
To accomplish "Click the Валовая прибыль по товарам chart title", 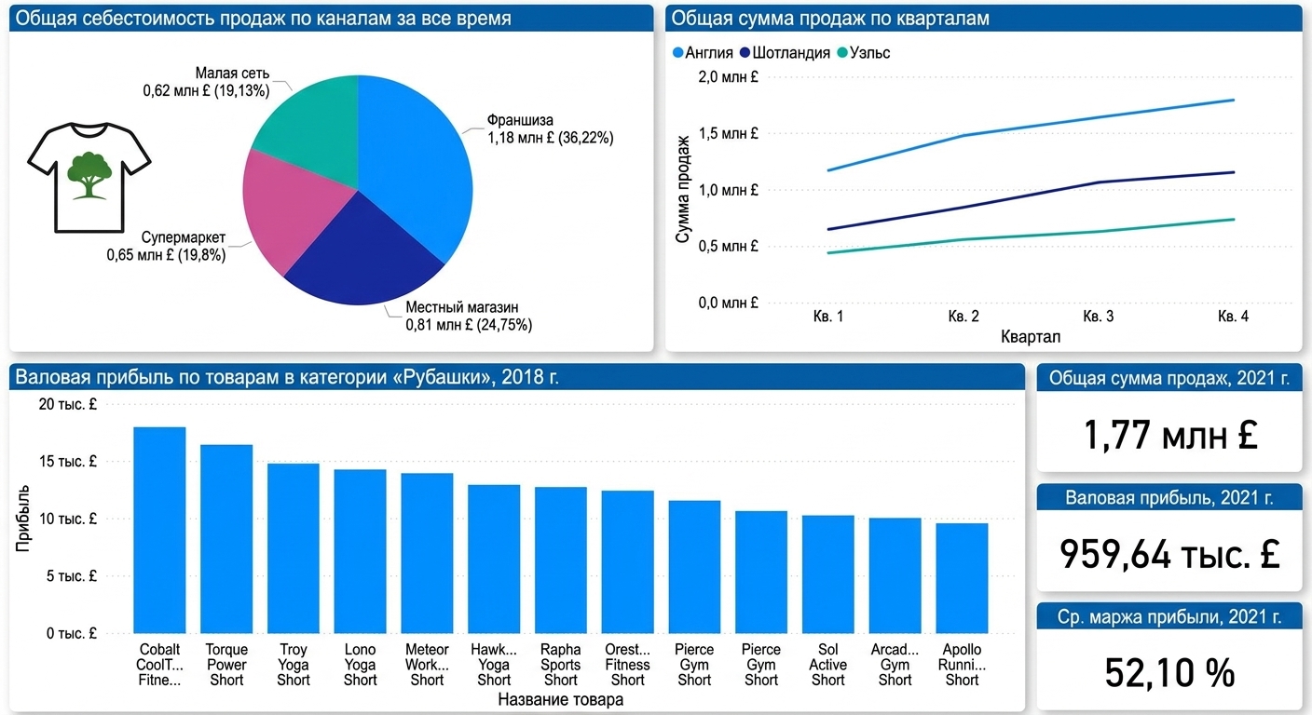I will 288,377.
